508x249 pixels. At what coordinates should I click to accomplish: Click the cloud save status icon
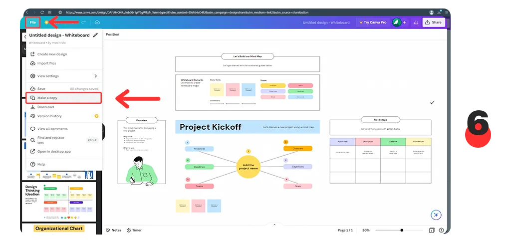[x=97, y=22]
